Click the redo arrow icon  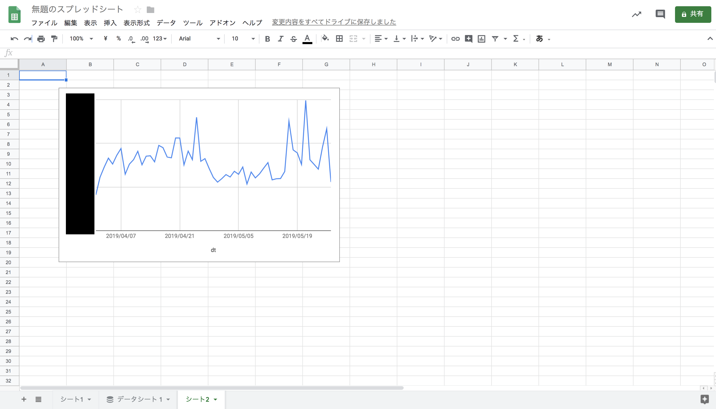(27, 39)
